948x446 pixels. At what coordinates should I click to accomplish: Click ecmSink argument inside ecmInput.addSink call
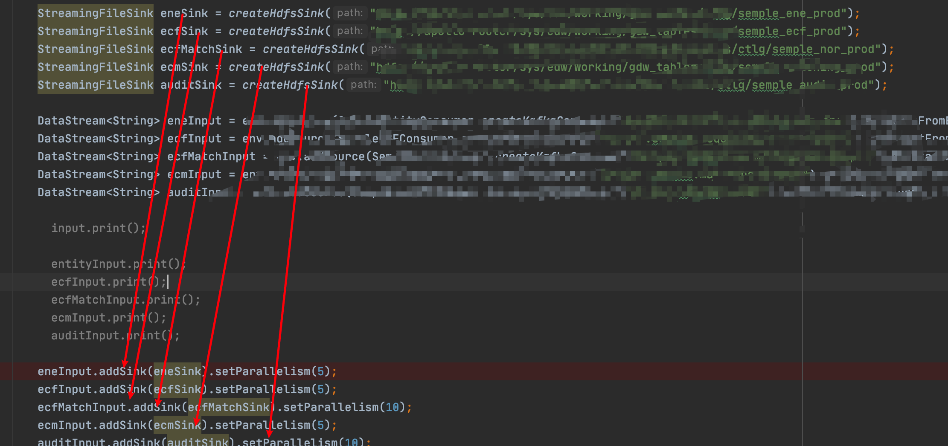[x=177, y=425]
